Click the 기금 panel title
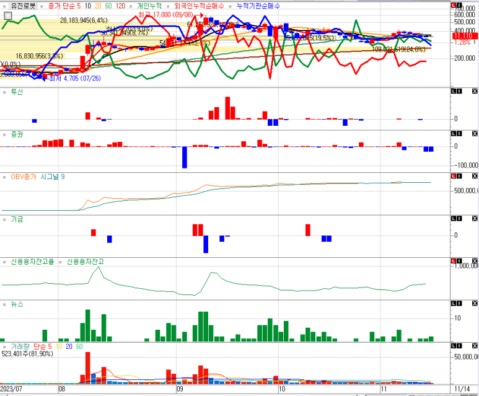This screenshot has height=396, width=479. pyautogui.click(x=17, y=219)
